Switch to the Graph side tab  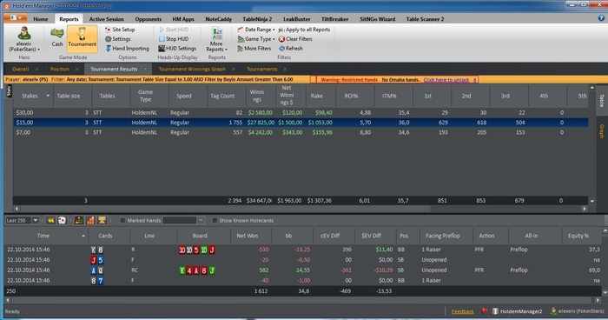[602, 131]
